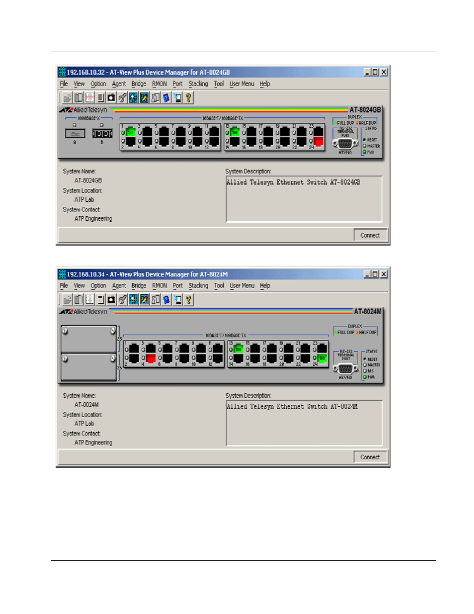Open the Option menu in the AT-8024M window
The width and height of the screenshot is (474, 614).
[x=98, y=286]
